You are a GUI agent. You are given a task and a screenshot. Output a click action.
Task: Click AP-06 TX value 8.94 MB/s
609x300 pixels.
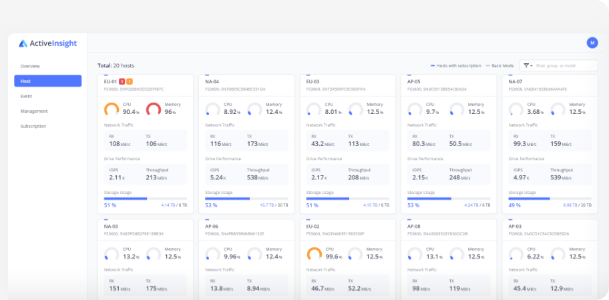(260, 289)
